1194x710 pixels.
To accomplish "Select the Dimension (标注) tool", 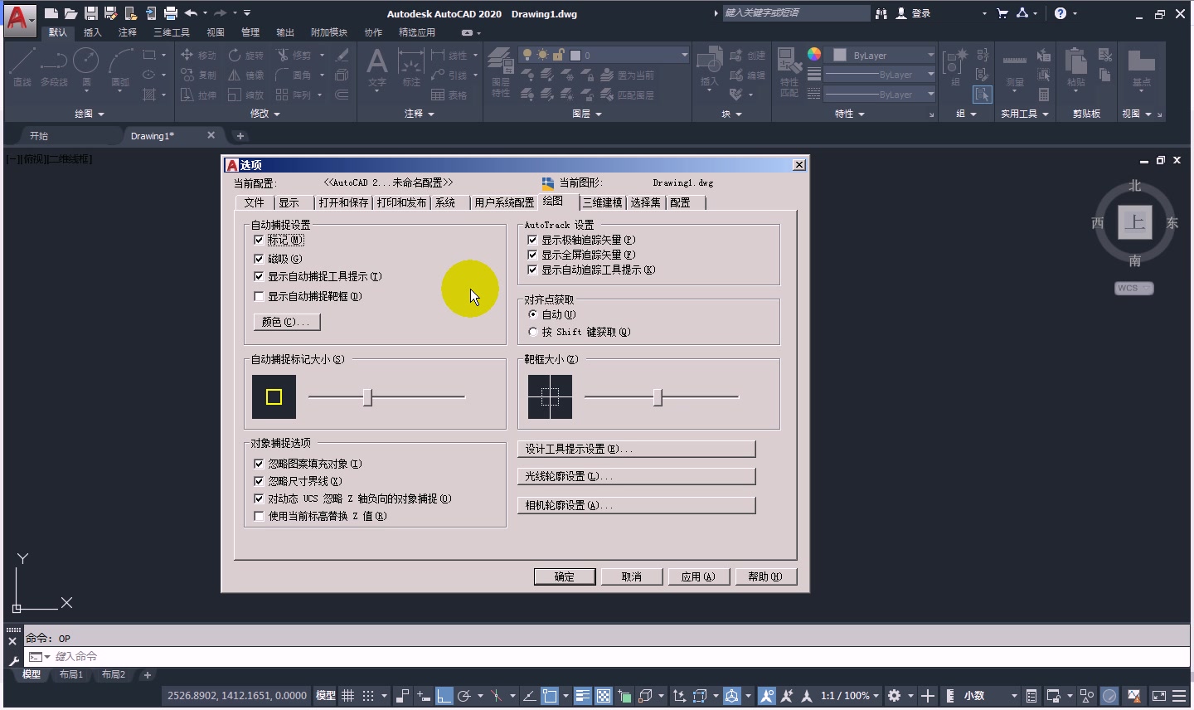I will (x=411, y=67).
